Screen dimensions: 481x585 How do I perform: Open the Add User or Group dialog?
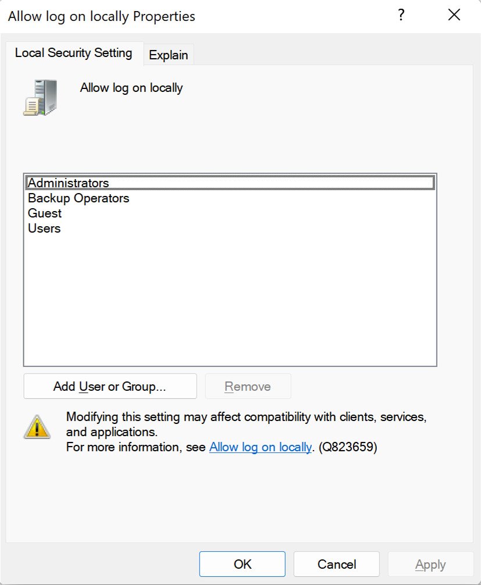[109, 386]
